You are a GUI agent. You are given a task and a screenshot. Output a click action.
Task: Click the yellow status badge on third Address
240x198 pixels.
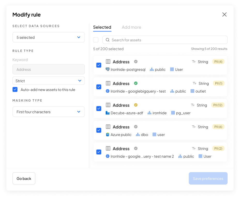(136, 105)
